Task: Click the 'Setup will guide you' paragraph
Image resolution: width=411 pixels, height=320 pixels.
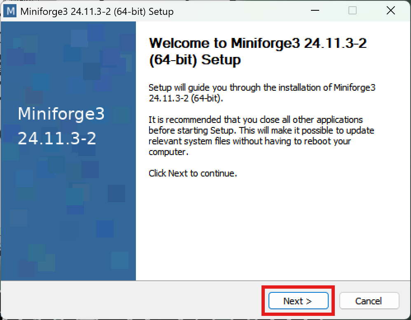Action: point(262,93)
